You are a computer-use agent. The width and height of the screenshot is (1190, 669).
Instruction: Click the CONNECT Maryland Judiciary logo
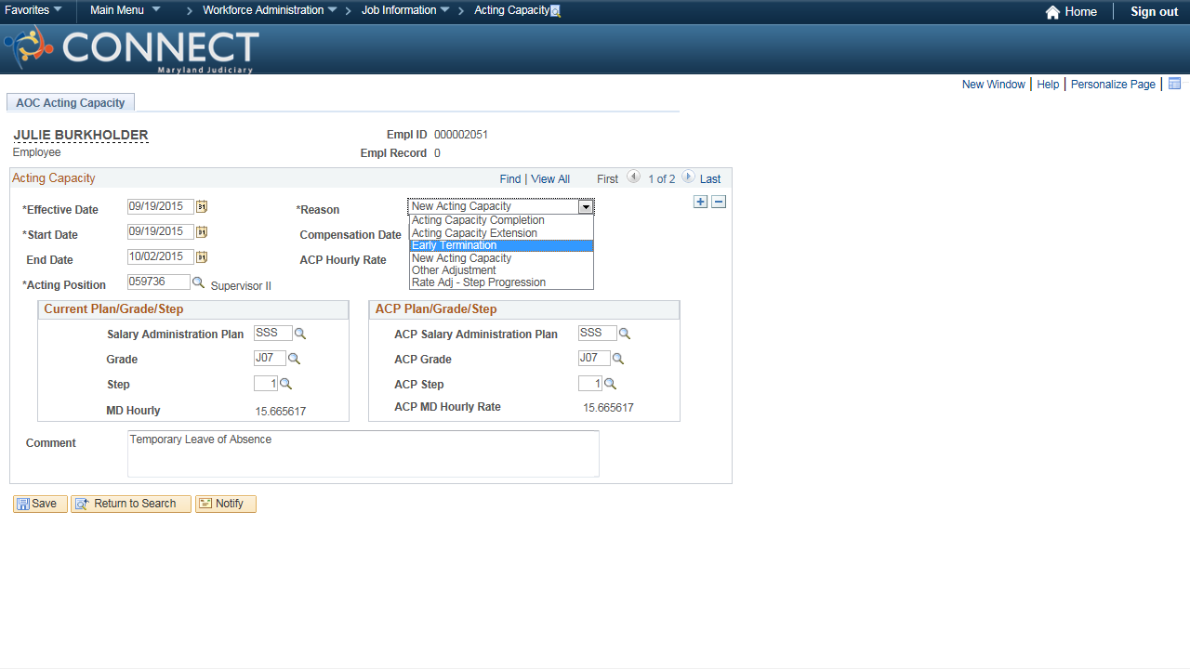pyautogui.click(x=132, y=49)
